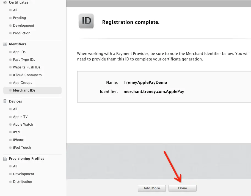Open Production certificates
The width and height of the screenshot is (251, 196).
(22, 33)
